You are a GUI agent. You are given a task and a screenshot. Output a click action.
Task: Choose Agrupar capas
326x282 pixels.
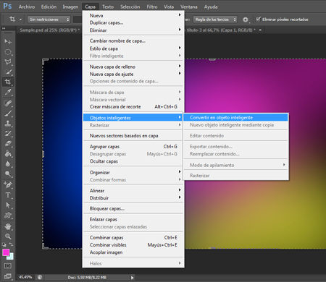(x=133, y=146)
